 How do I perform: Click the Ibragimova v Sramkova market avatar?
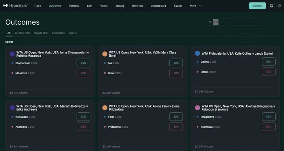point(198,108)
